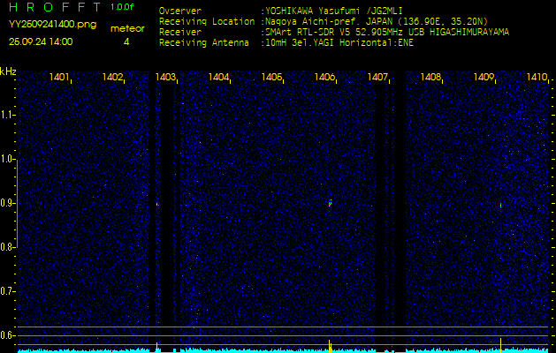
Task: Click the 1402 time label
Action: coord(112,77)
